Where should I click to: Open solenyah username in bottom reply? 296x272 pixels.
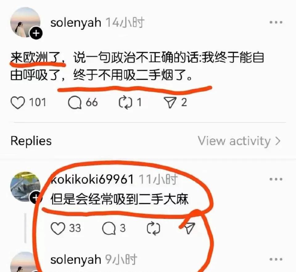point(76,260)
